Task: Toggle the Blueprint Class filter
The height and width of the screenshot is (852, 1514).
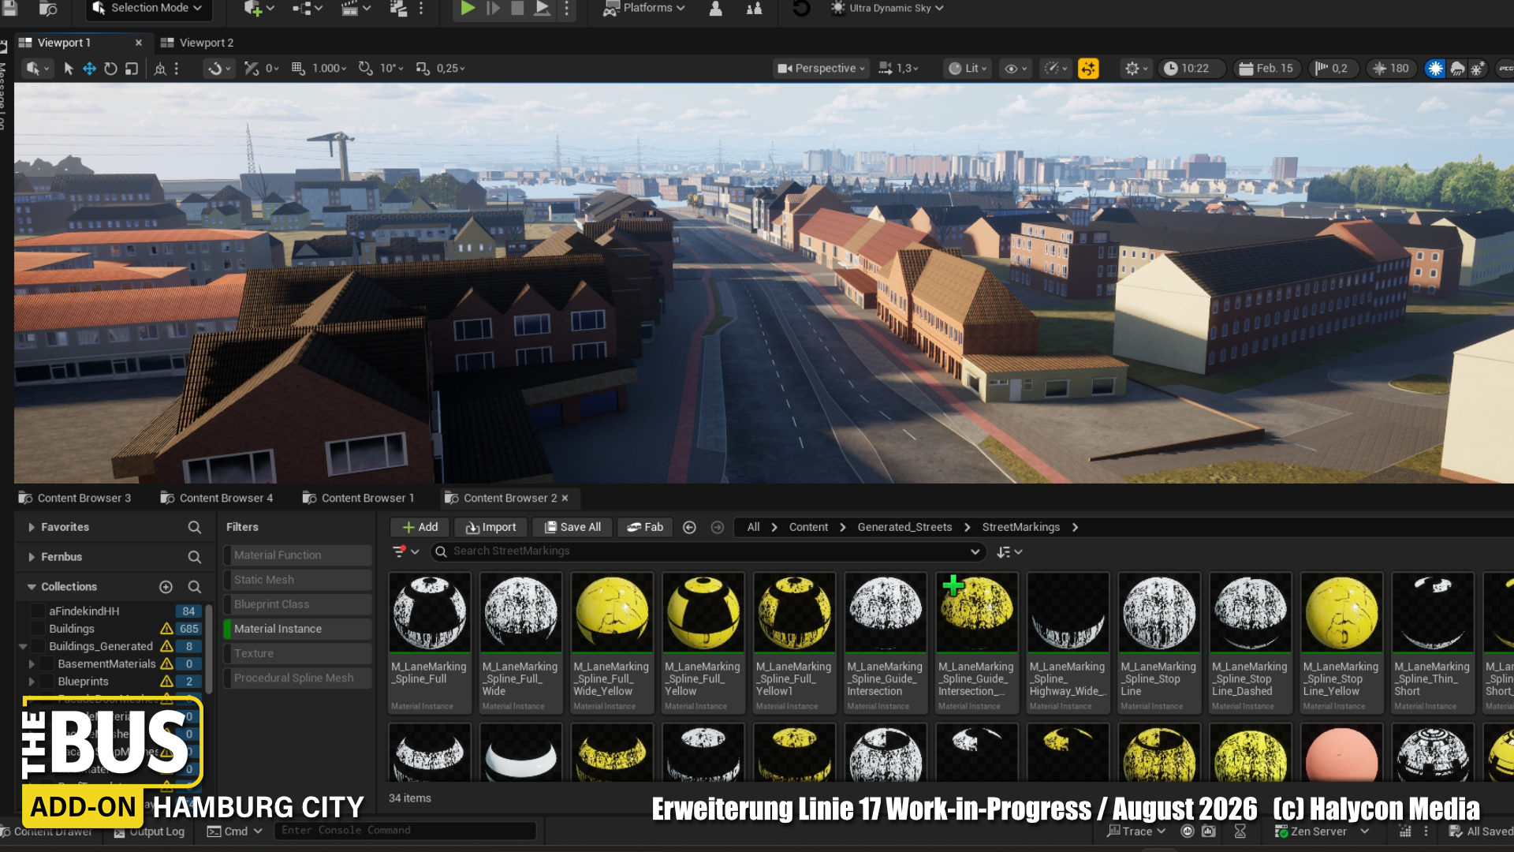Action: (297, 604)
